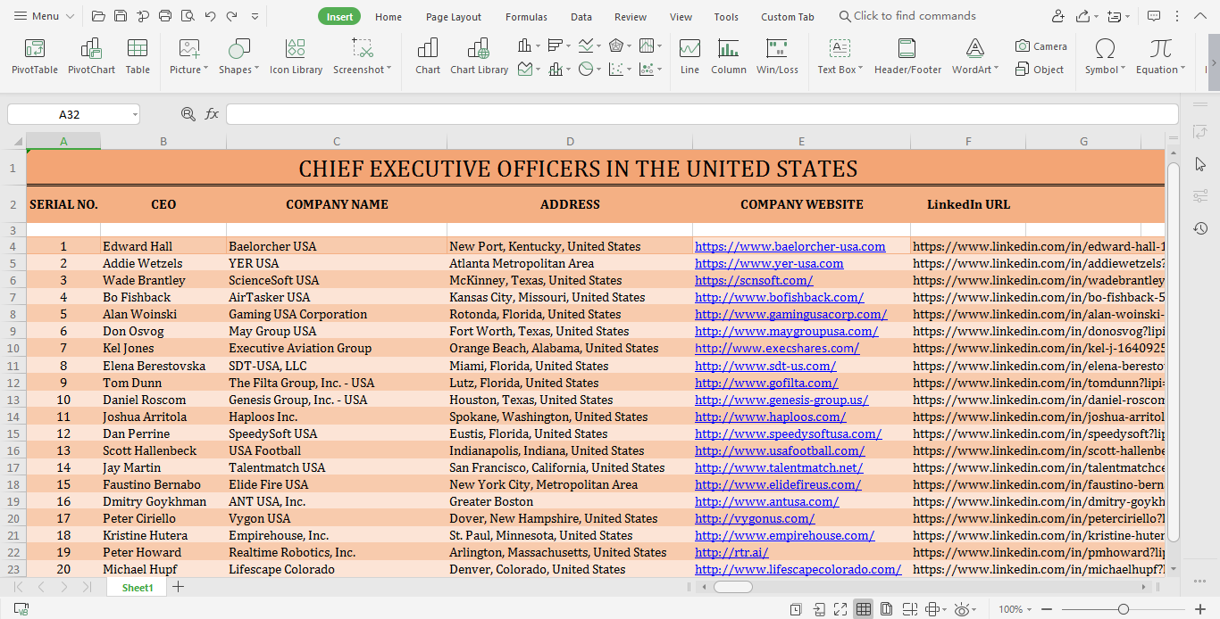Image resolution: width=1220 pixels, height=619 pixels.
Task: Open the scnsoft.com link
Action: (754, 280)
